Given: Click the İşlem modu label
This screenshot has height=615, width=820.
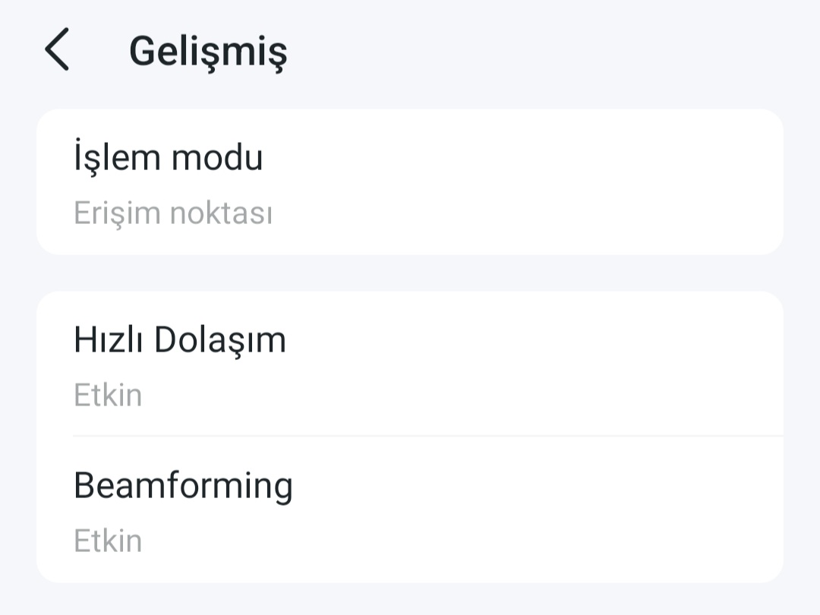Looking at the screenshot, I should point(168,158).
